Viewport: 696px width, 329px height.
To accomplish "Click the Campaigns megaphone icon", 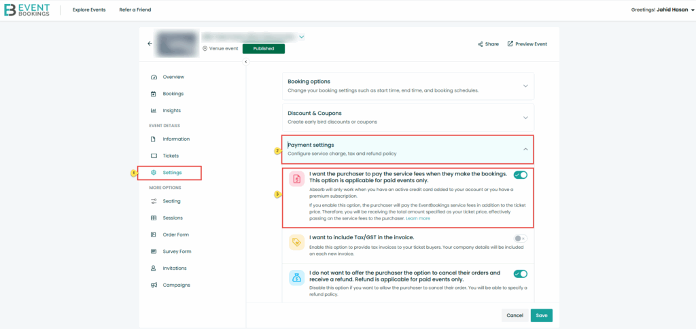I will point(154,285).
